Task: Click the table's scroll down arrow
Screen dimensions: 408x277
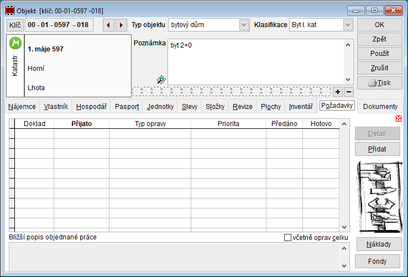Action: 344,227
